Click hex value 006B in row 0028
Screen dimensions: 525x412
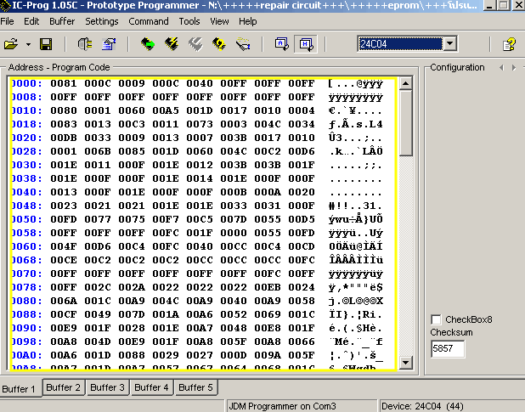click(x=98, y=151)
